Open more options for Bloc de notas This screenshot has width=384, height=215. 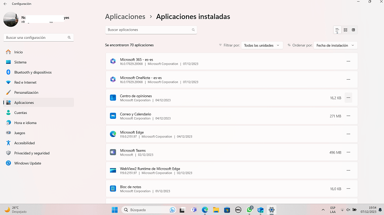(x=348, y=189)
